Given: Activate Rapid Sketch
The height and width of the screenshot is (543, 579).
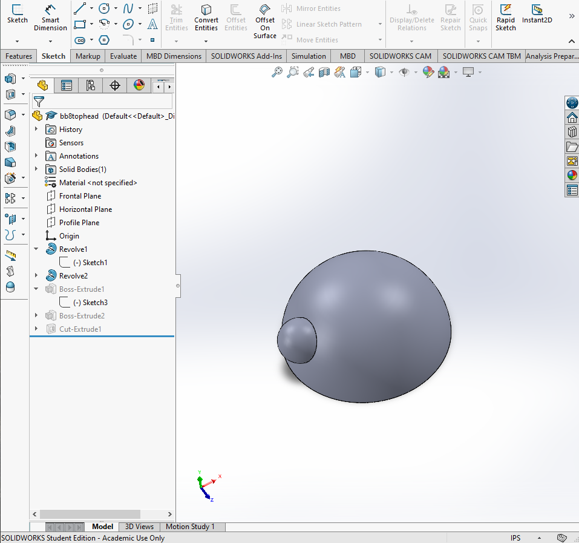Looking at the screenshot, I should [x=506, y=18].
